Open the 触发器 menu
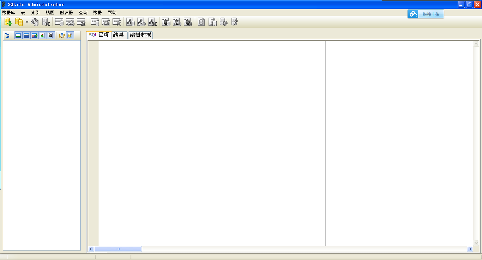Viewport: 482px width, 260px height. [66, 12]
